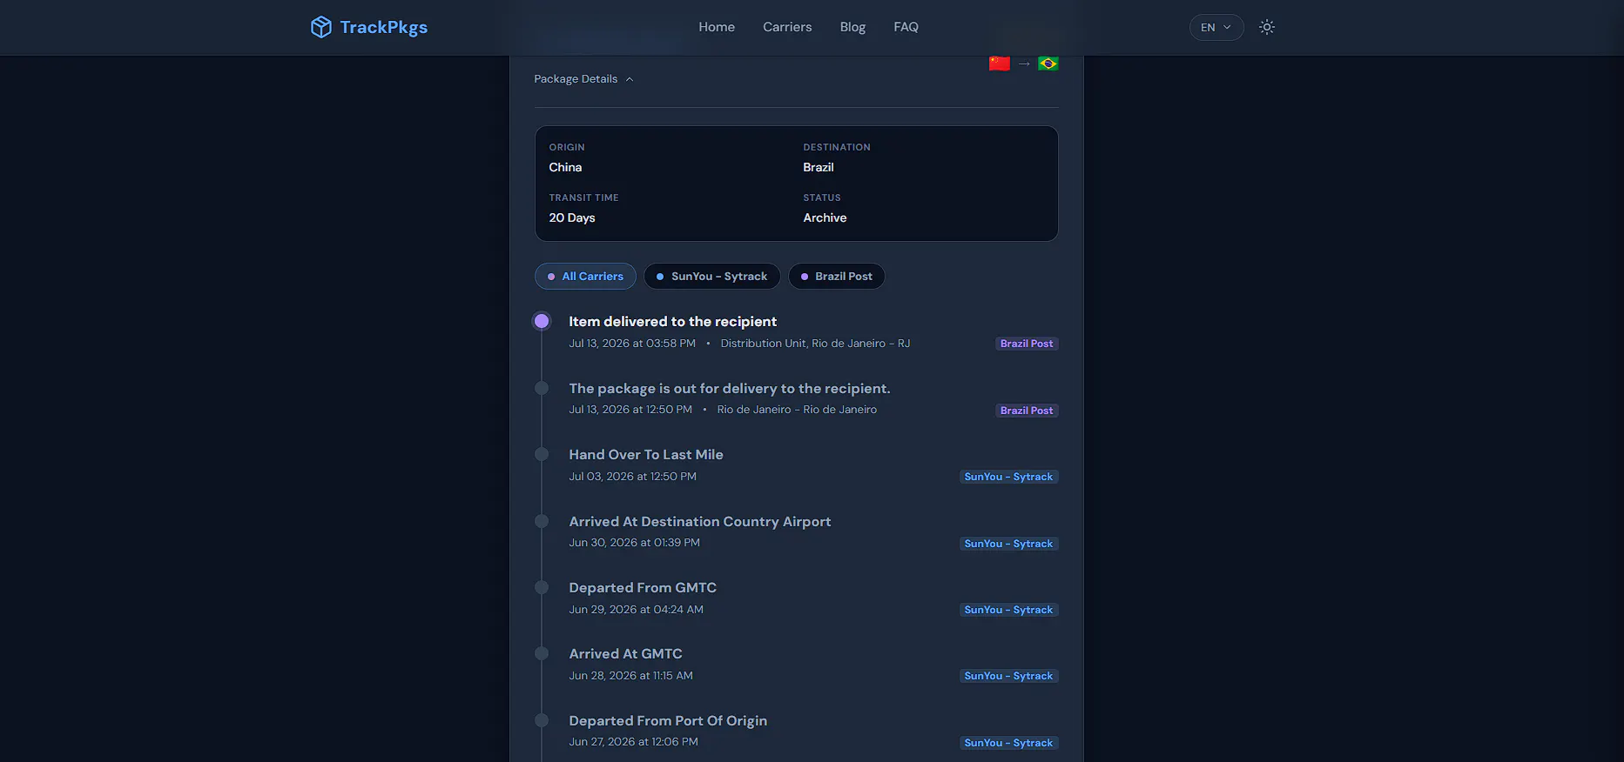This screenshot has width=1624, height=762.
Task: Open the FAQ page
Action: [906, 27]
